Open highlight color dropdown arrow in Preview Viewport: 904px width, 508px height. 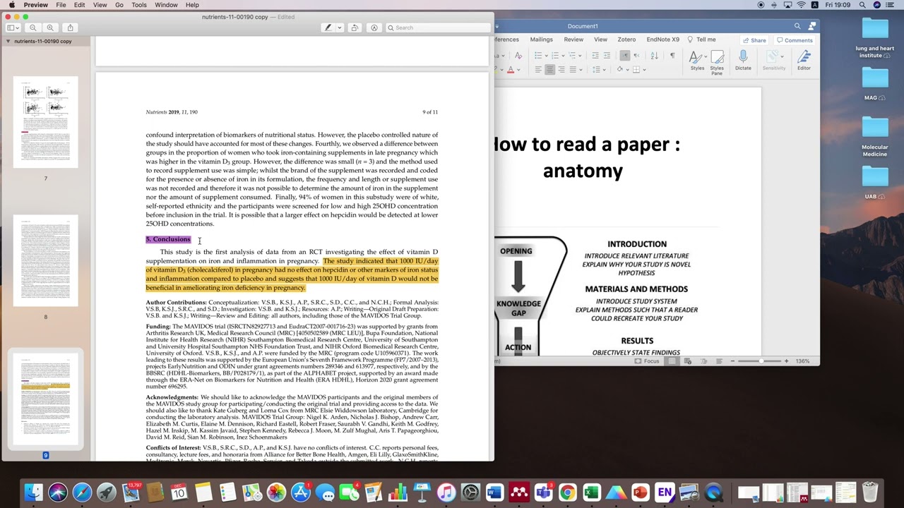340,28
